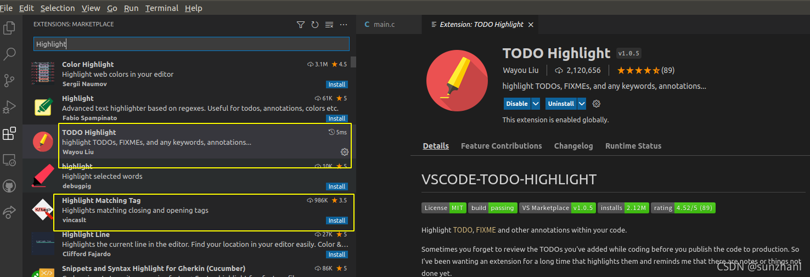Switch to Feature Contributions tab

pos(501,146)
